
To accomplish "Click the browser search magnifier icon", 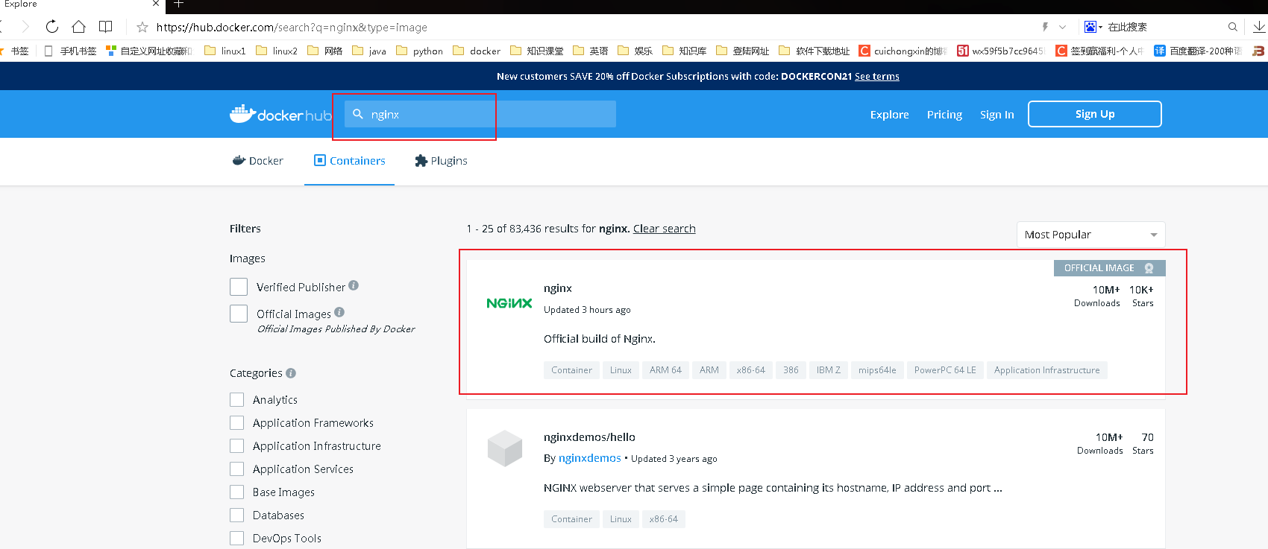I will [1233, 27].
